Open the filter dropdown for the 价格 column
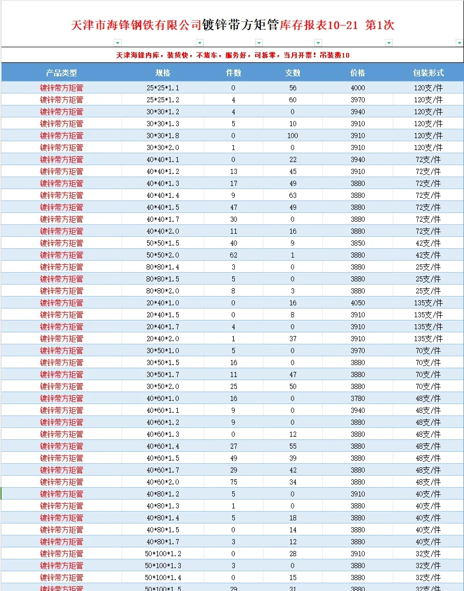The height and width of the screenshot is (591, 464). pos(389,43)
